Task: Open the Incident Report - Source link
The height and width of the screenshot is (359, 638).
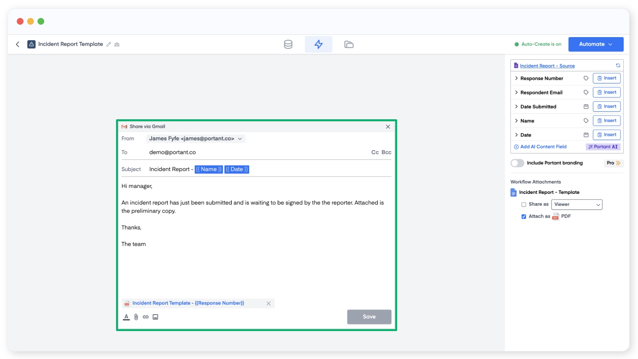Action: [547, 66]
